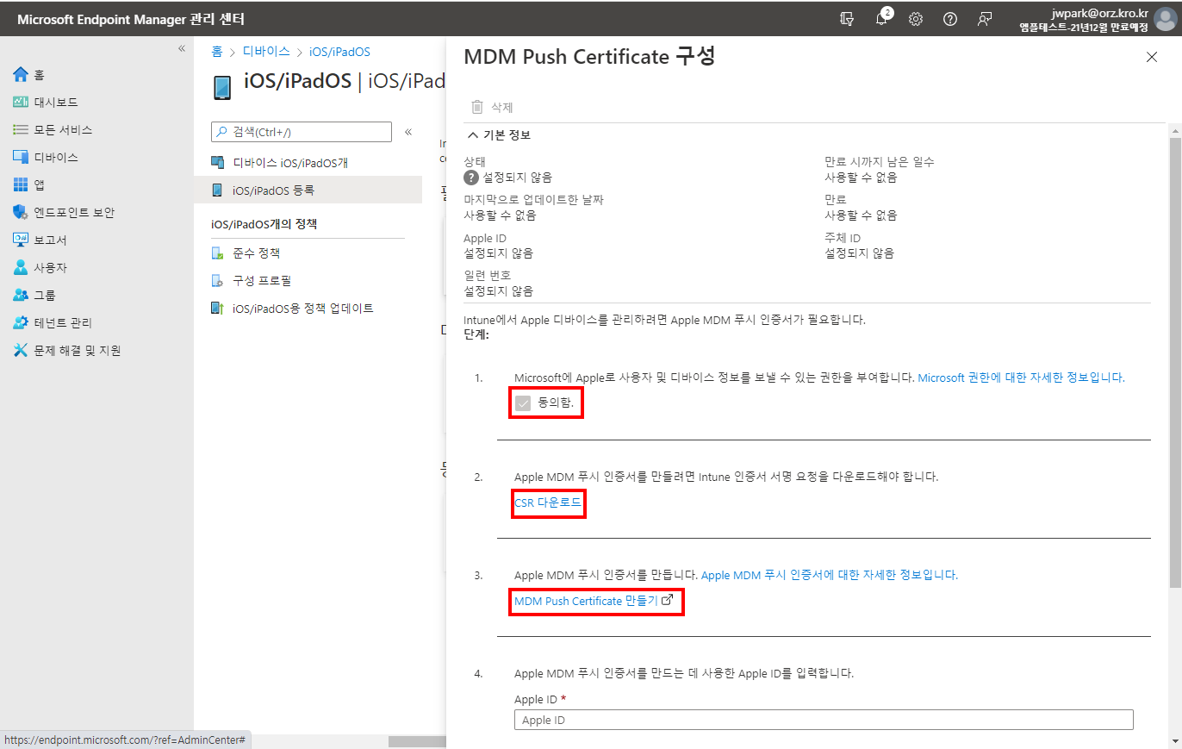Viewport: 1182px width, 749px height.
Task: Collapse the left navigation sidebar
Action: click(182, 48)
